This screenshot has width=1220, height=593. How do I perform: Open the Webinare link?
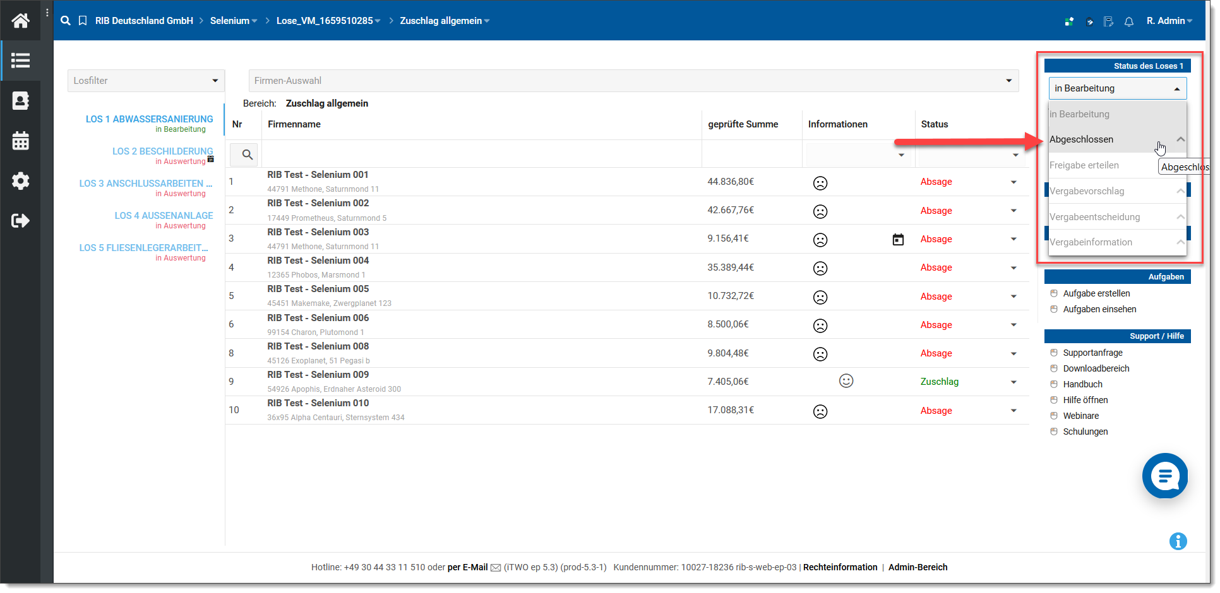[x=1080, y=416]
